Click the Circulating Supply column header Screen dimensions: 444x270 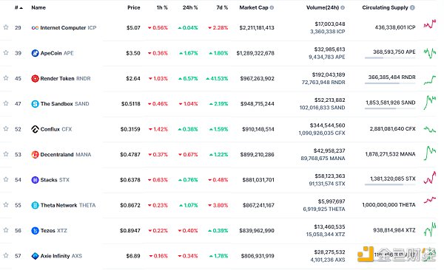[x=385, y=7]
